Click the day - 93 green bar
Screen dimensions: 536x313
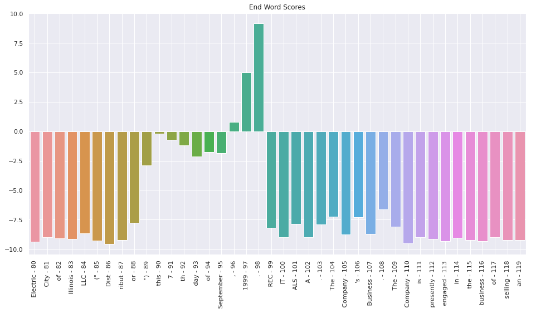(197, 144)
